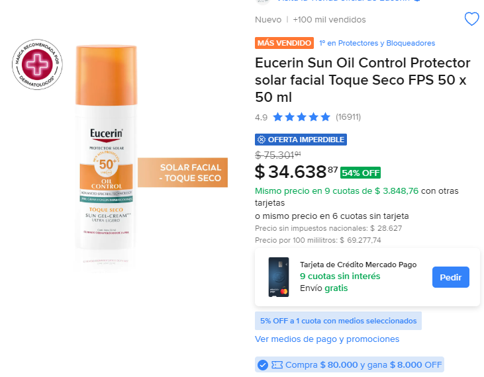Click 9 cuotas sin interés text
This screenshot has width=484, height=377.
(x=340, y=276)
